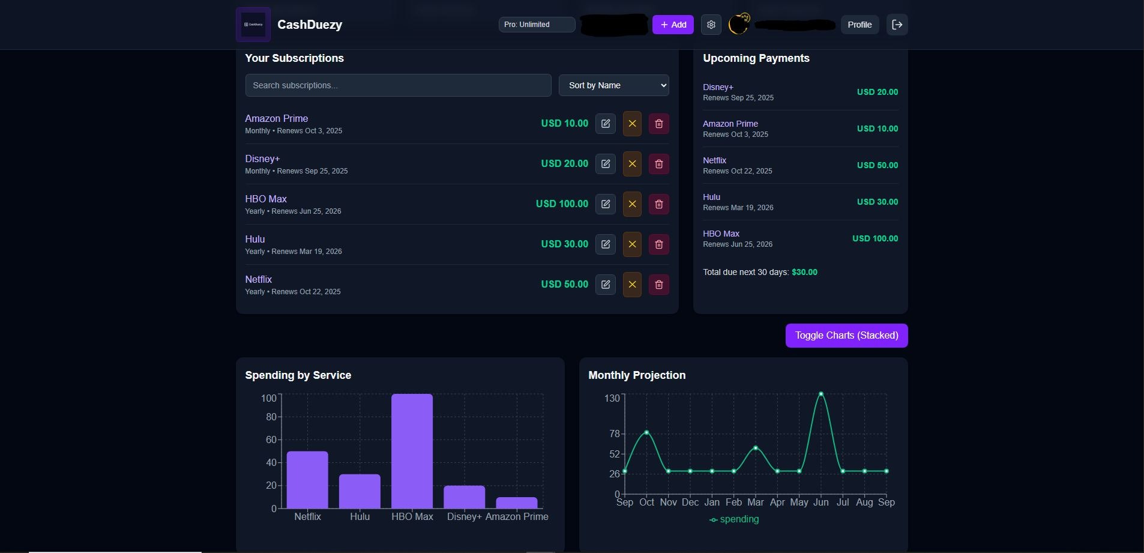The width and height of the screenshot is (1144, 553).
Task: Click the March point on Monthly Projection
Action: pos(756,448)
